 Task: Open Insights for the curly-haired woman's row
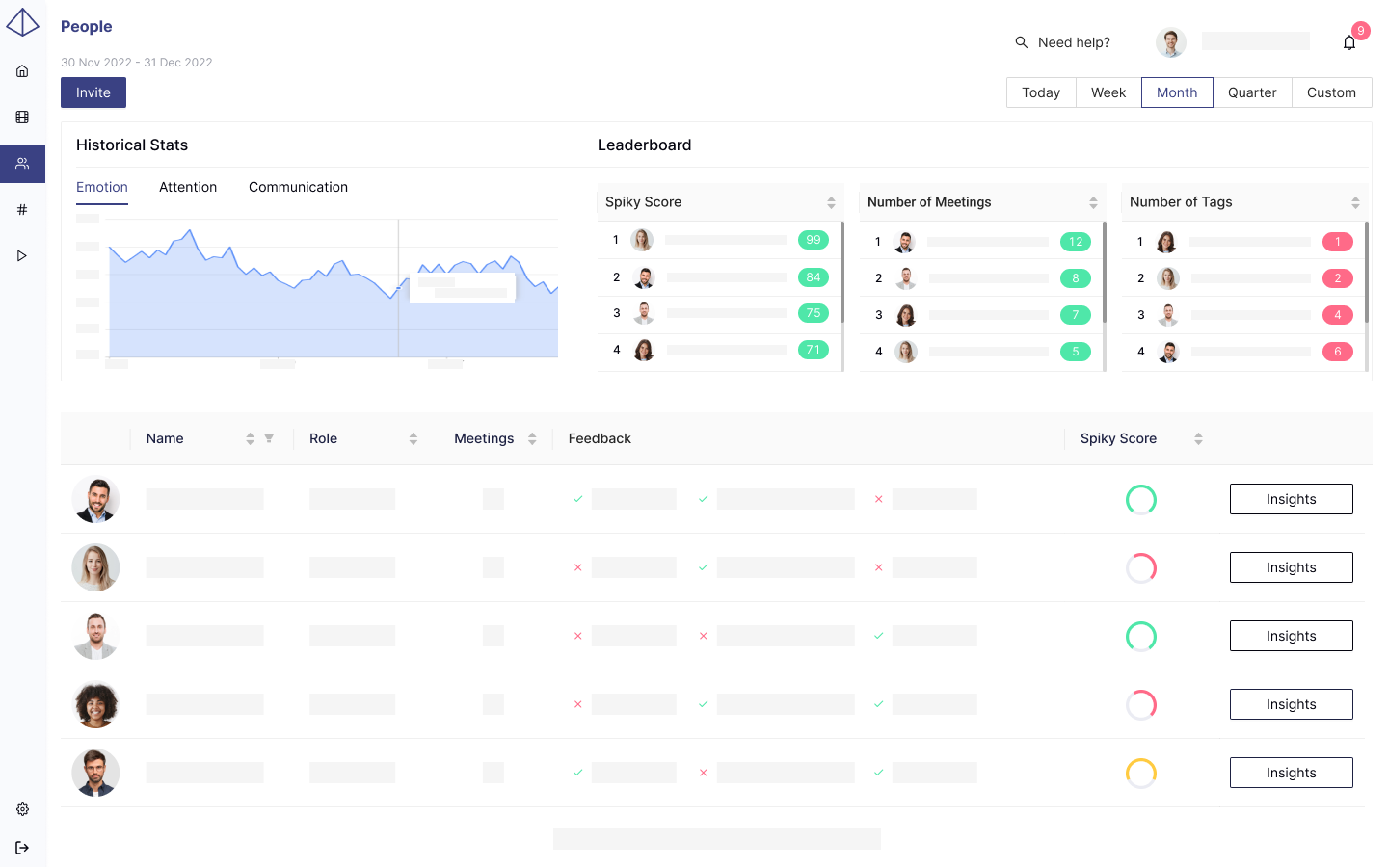pyautogui.click(x=1291, y=704)
